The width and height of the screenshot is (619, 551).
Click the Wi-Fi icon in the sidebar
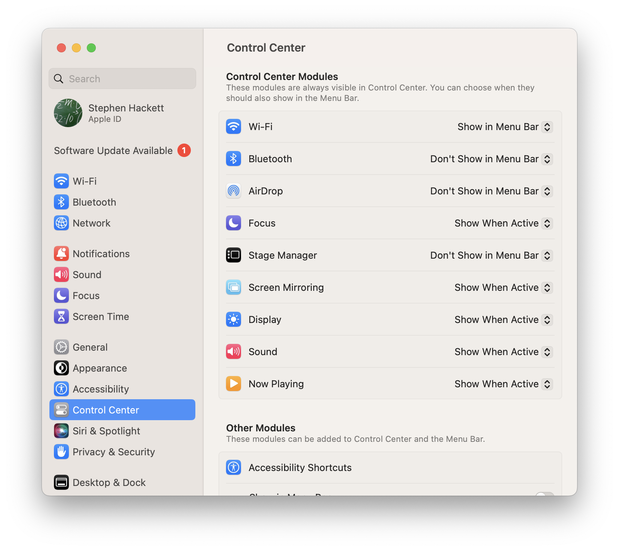pyautogui.click(x=61, y=181)
